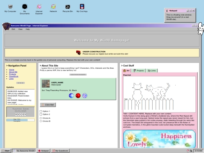Click the system tray icon beside the clock

191,151
